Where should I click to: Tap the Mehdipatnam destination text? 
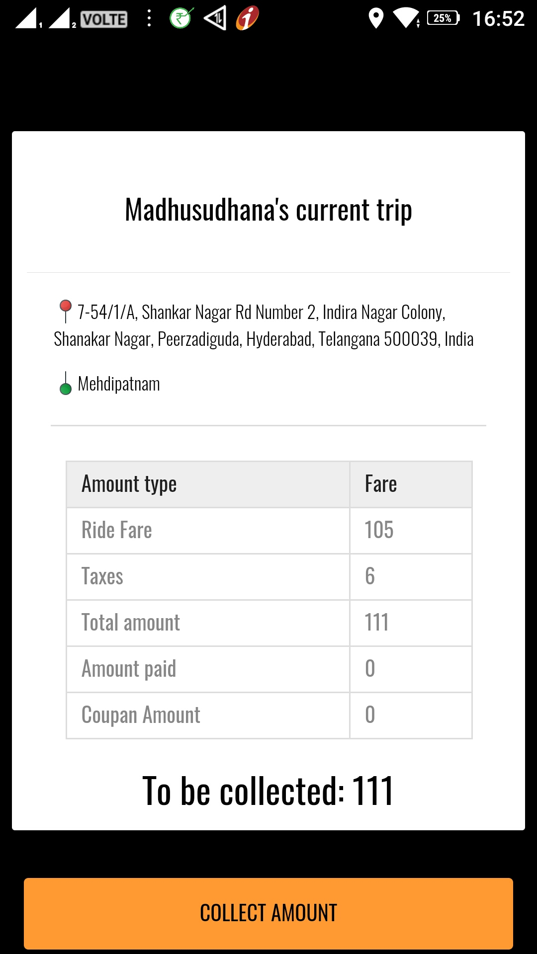[119, 384]
